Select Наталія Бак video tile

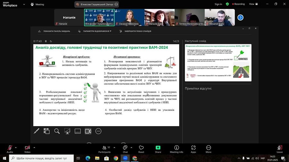159,18
